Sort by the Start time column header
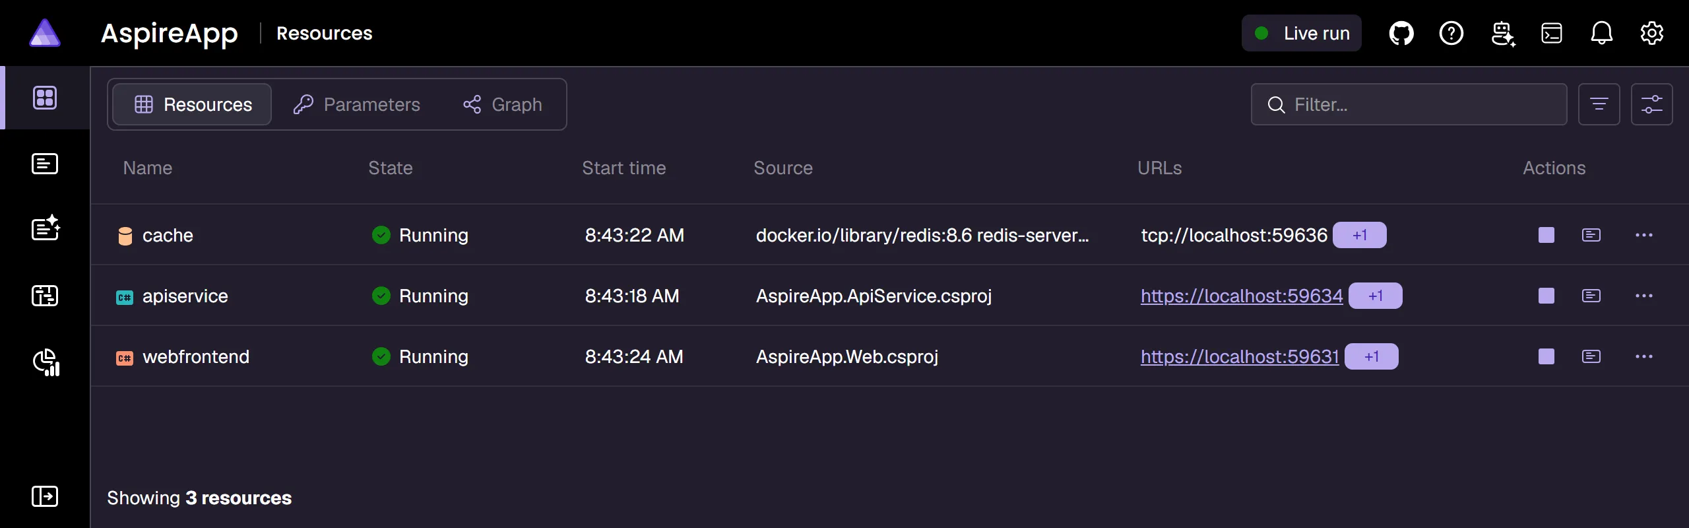 pos(624,168)
